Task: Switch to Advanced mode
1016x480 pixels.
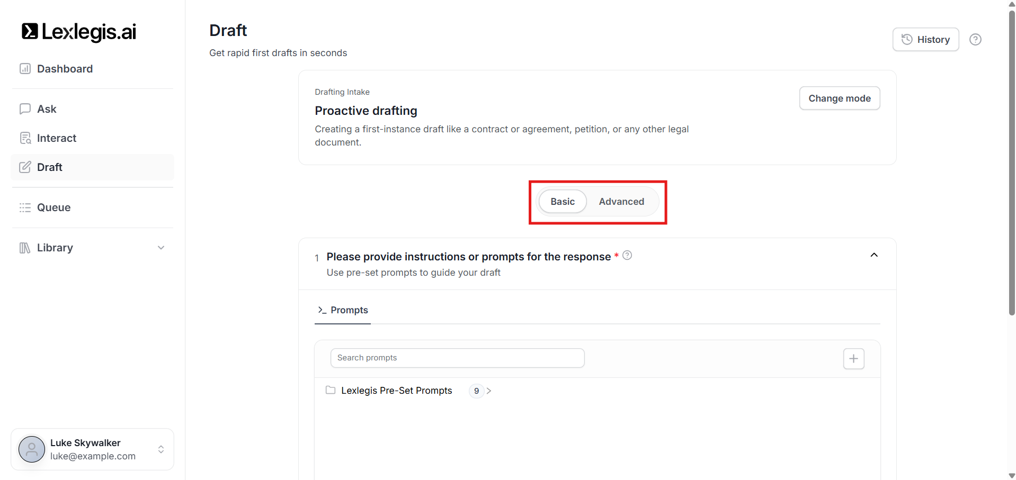Action: tap(621, 202)
